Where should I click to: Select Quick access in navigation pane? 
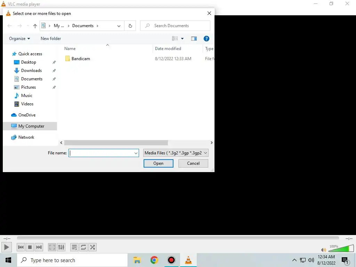[x=30, y=54]
